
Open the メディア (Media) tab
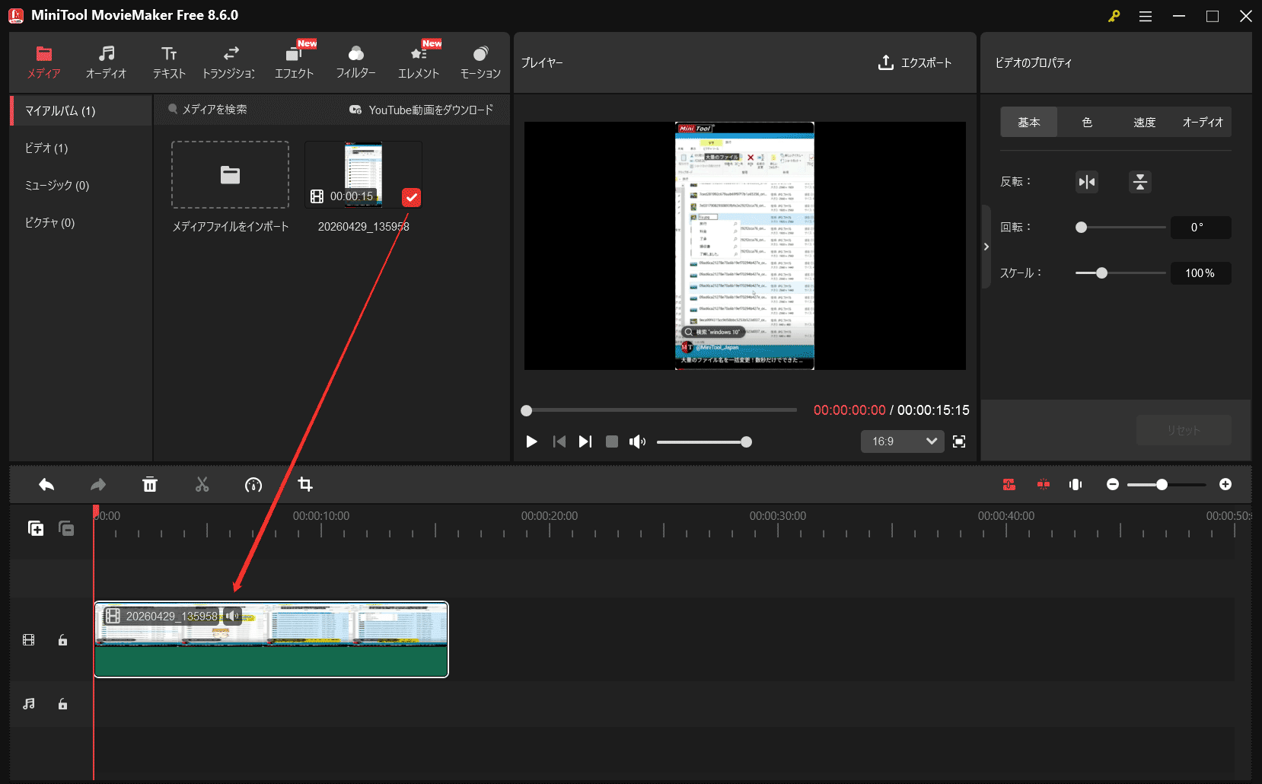(x=43, y=62)
